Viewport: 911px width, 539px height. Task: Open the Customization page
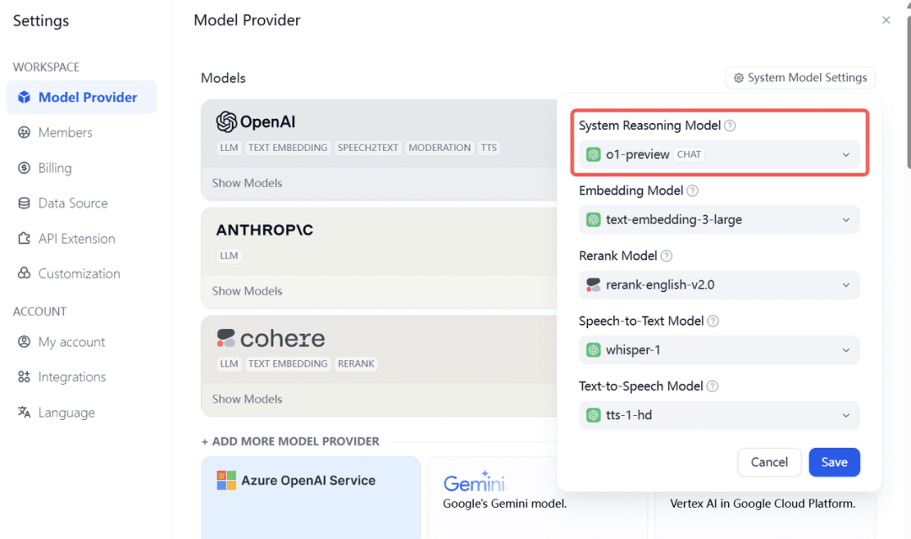pyautogui.click(x=81, y=273)
